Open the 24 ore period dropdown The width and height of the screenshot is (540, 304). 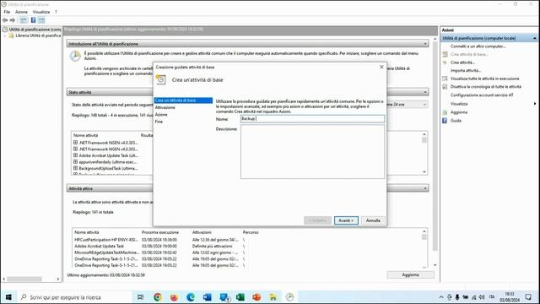pyautogui.click(x=424, y=104)
